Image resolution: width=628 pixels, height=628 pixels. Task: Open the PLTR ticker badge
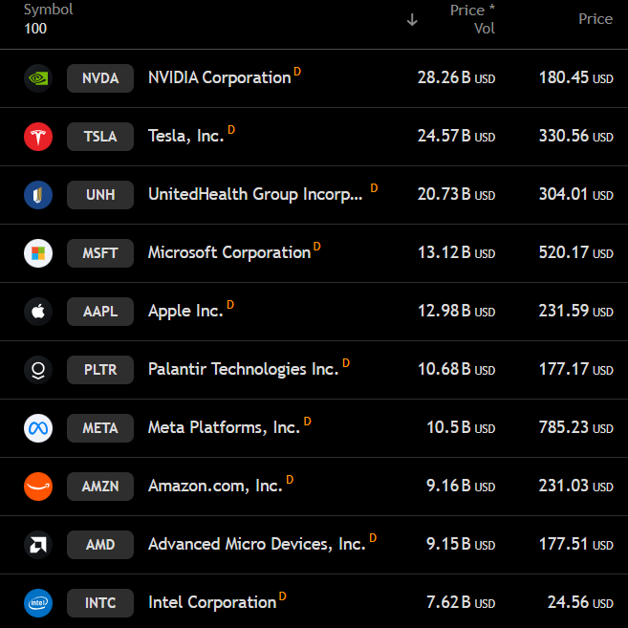tap(100, 370)
